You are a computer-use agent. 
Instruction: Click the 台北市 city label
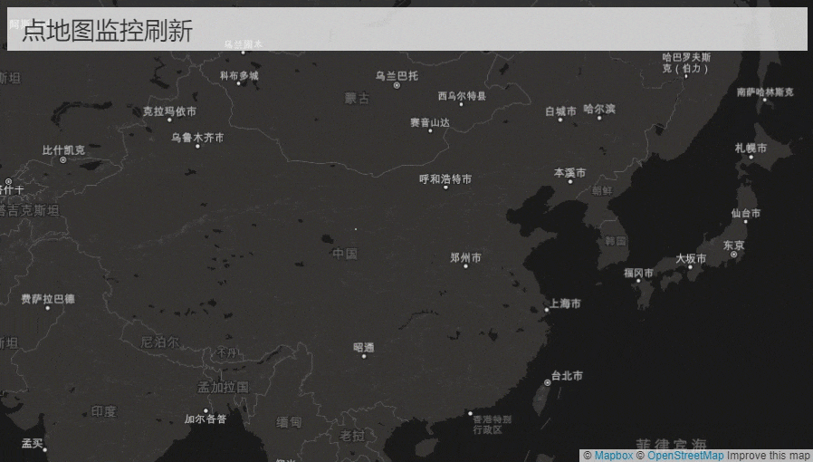[567, 375]
